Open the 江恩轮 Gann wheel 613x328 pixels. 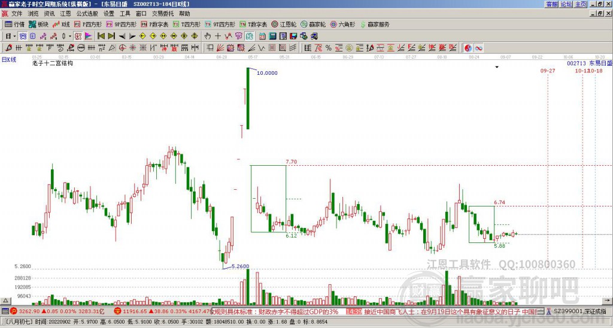[284, 24]
